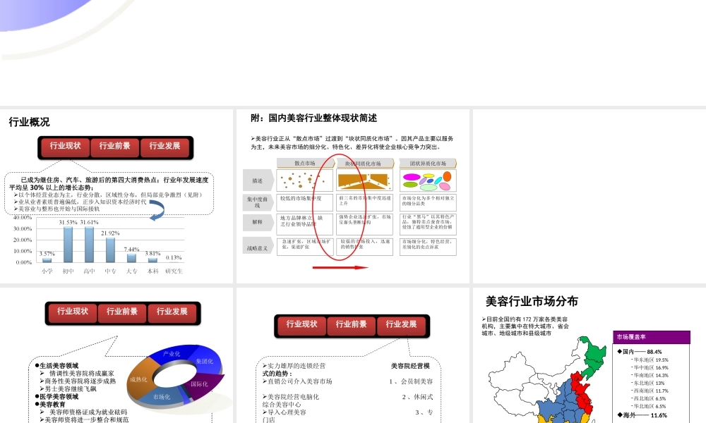Click 行业前景 button in the 美容院经营模 slide
This screenshot has height=423, width=706.
[x=351, y=325]
